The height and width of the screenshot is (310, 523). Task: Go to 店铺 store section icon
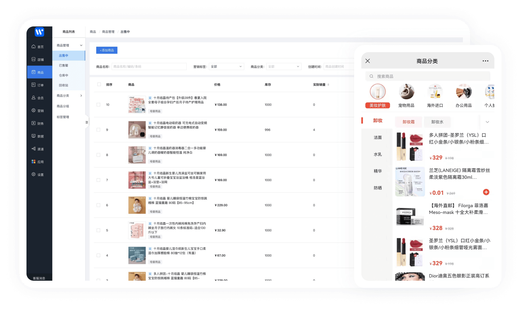pyautogui.click(x=34, y=60)
